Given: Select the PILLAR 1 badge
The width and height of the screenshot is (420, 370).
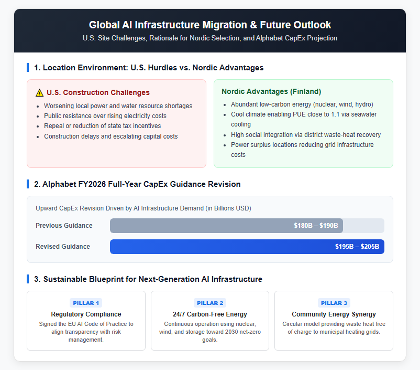Looking at the screenshot, I should pyautogui.click(x=86, y=303).
